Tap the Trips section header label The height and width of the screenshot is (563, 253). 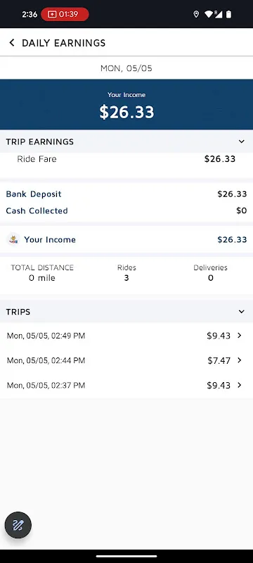18,312
